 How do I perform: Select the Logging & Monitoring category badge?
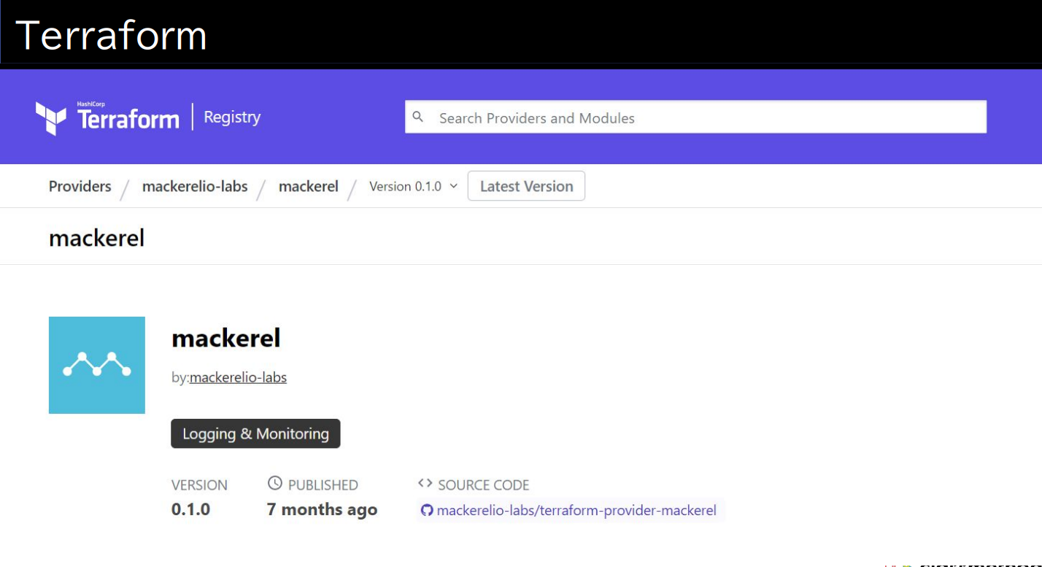point(255,433)
